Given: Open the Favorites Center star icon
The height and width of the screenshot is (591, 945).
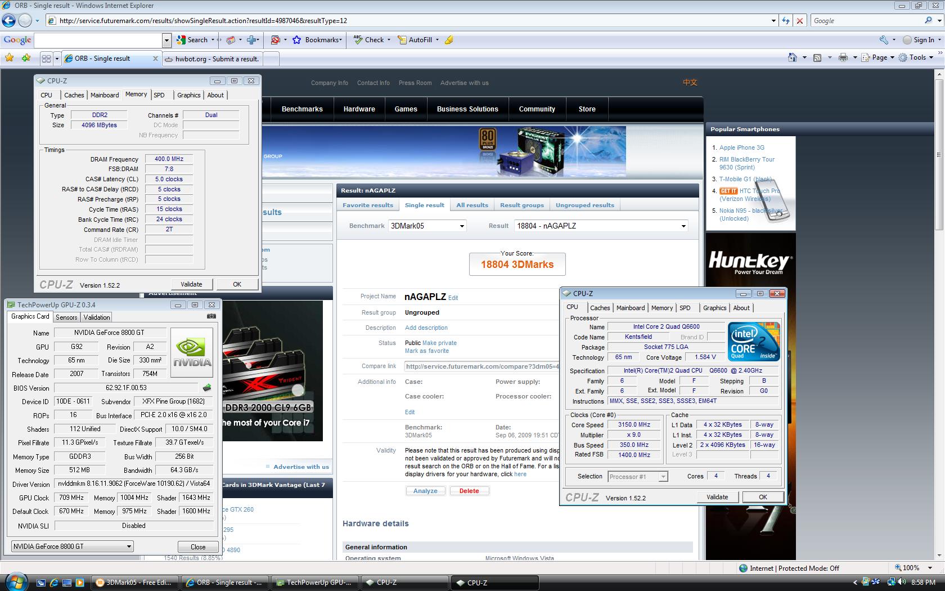Looking at the screenshot, I should click(x=10, y=57).
